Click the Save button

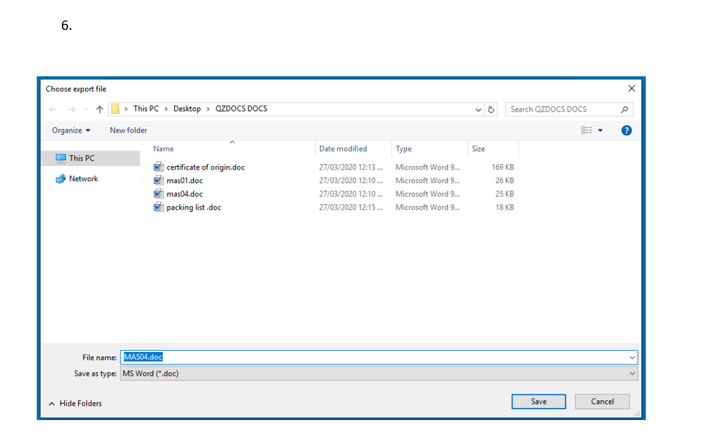click(539, 402)
